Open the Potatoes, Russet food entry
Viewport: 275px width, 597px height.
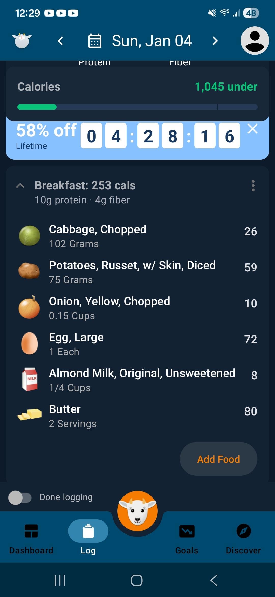[x=132, y=272]
